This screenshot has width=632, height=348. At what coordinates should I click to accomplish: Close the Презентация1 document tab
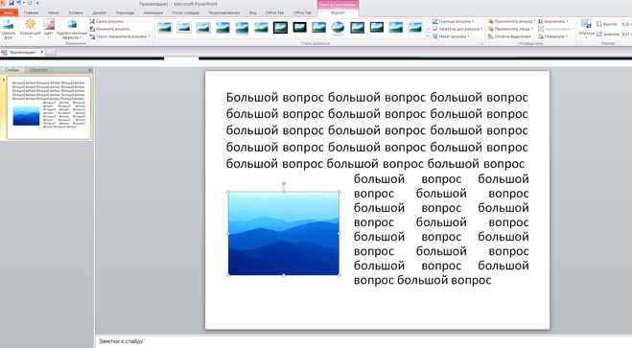[x=42, y=52]
